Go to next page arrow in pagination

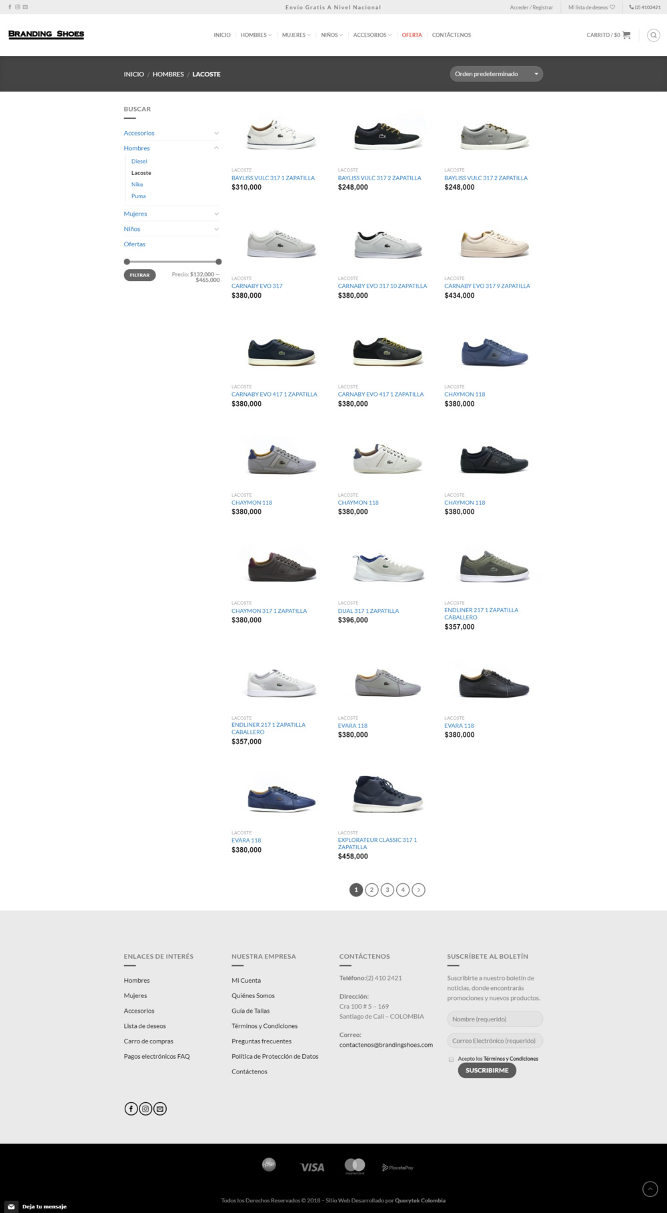tap(418, 890)
